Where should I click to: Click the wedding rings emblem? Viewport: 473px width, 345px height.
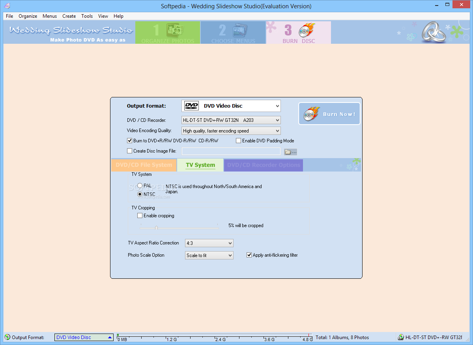coord(434,32)
